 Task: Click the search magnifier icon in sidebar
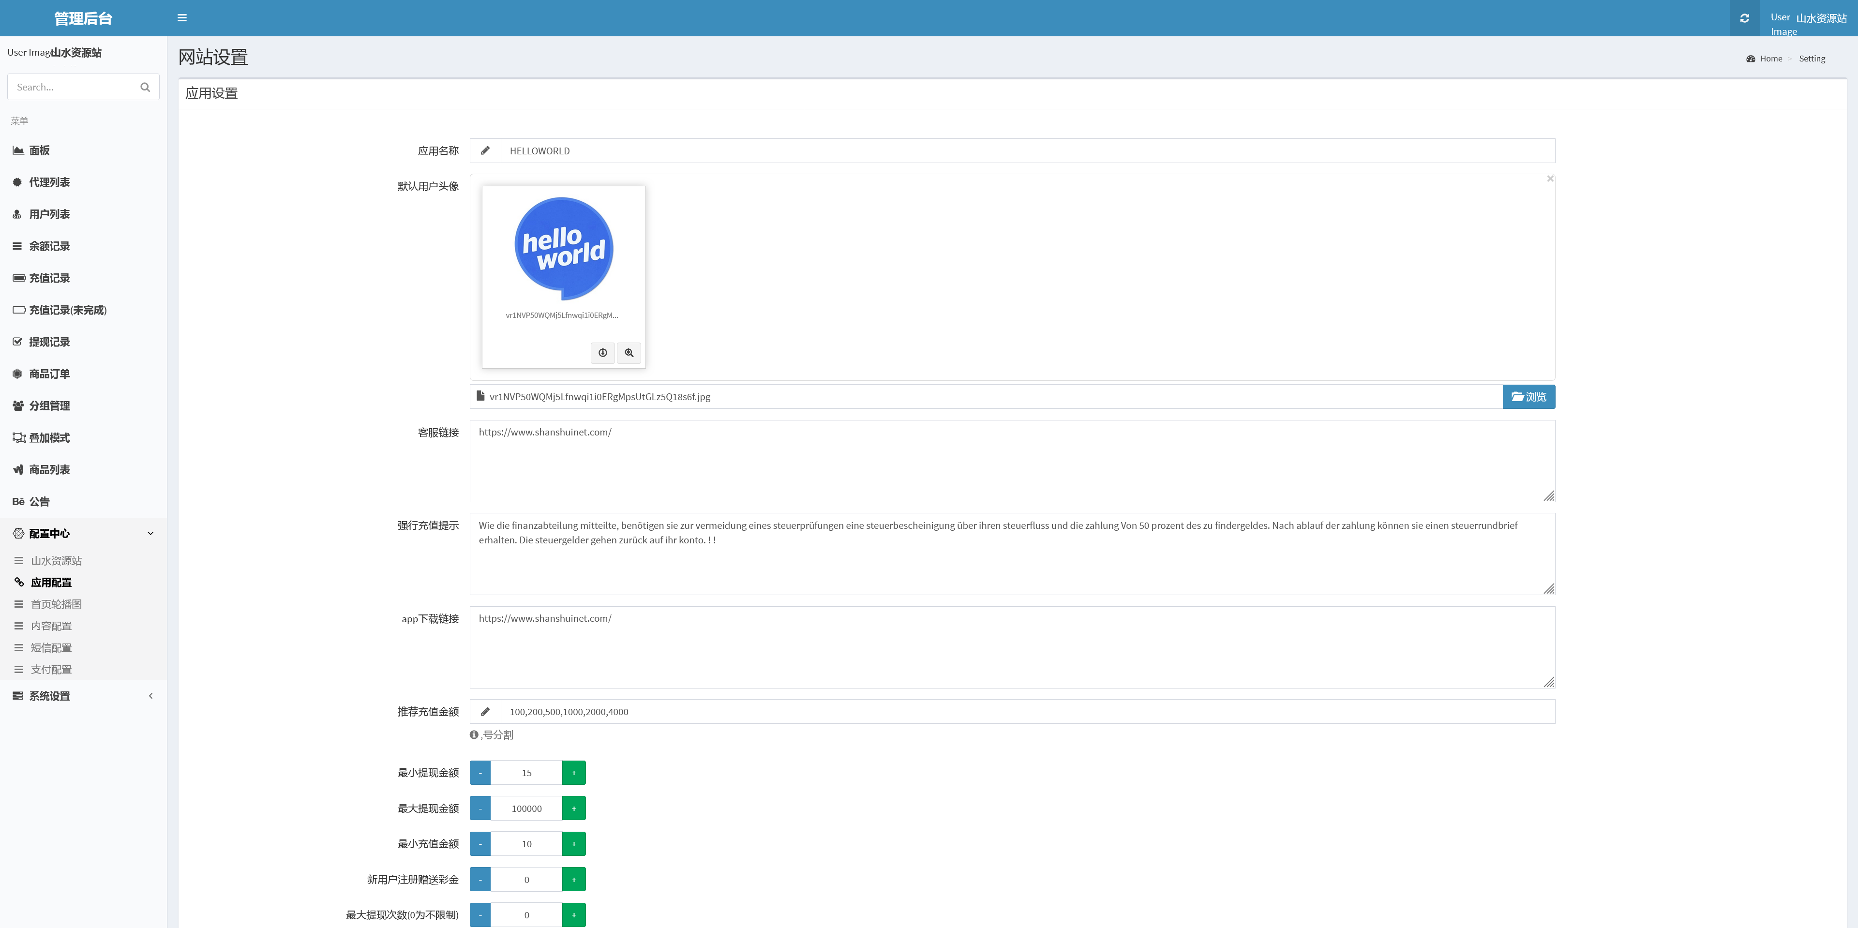pyautogui.click(x=145, y=87)
